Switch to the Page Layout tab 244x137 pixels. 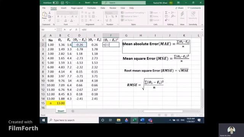[x=77, y=8]
